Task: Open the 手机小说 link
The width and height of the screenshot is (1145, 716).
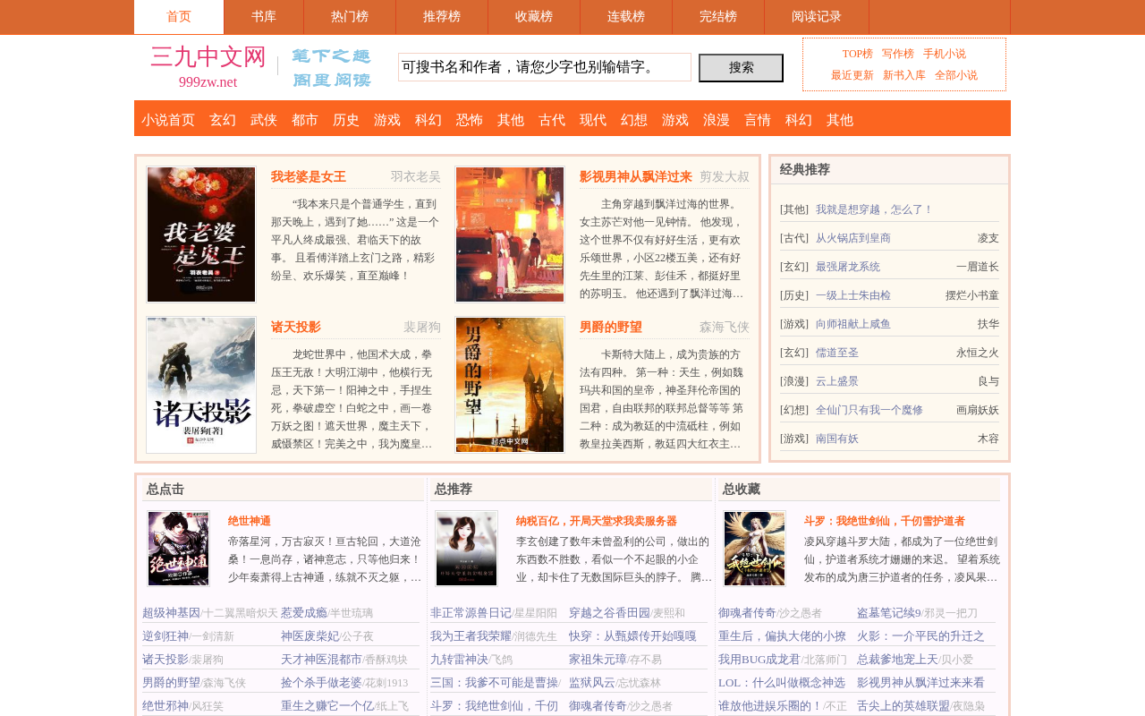Action: 945,54
